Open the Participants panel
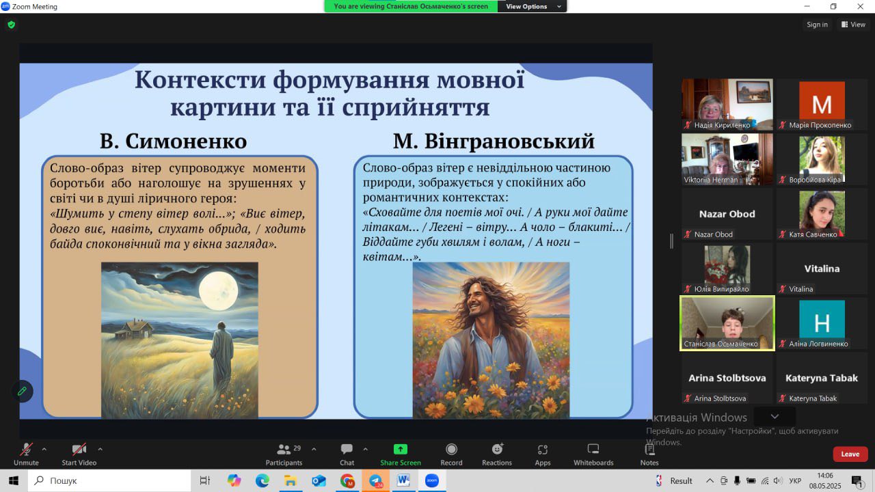 (284, 454)
